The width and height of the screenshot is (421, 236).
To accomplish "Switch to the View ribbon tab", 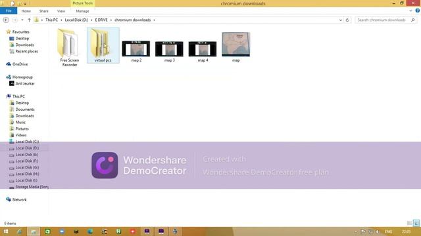I will [x=61, y=11].
